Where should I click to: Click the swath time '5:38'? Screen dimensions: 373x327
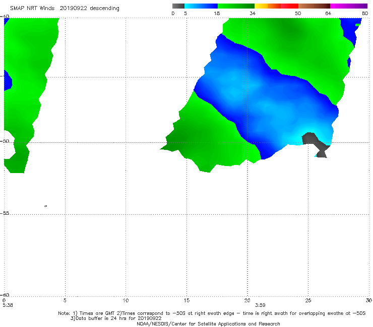[x=8, y=305]
